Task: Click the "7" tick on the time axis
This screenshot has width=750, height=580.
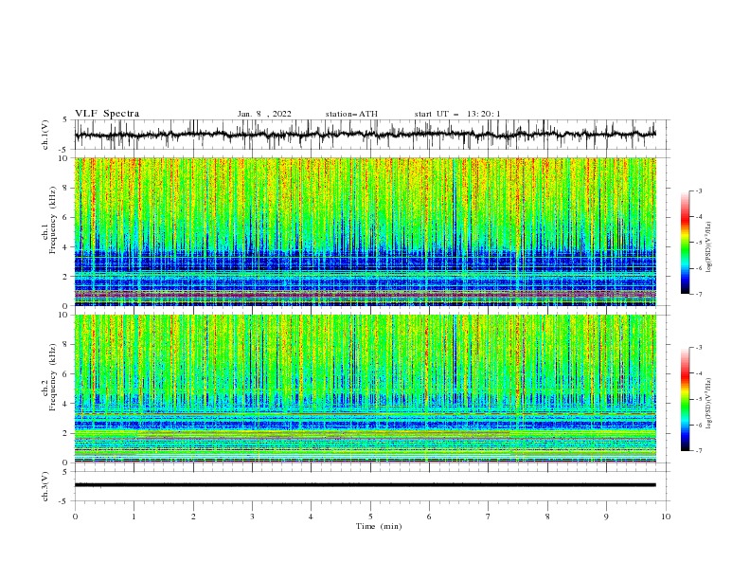Action: pyautogui.click(x=489, y=517)
